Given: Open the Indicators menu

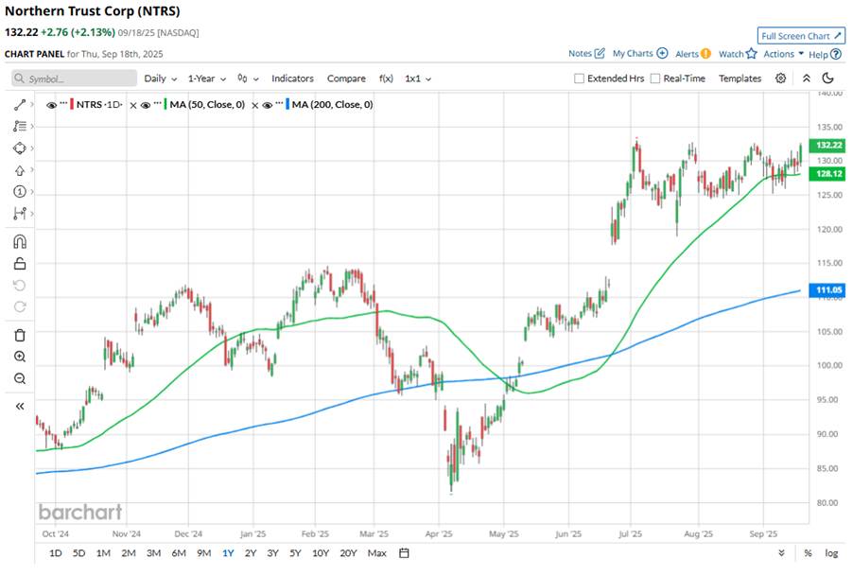Looking at the screenshot, I should click(x=292, y=79).
